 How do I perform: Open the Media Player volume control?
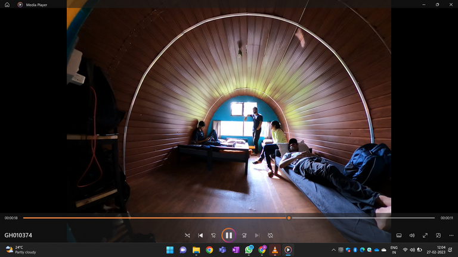[412, 236]
